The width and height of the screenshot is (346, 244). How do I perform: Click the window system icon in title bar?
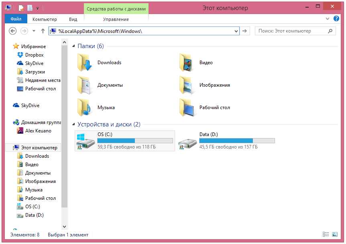click(x=8, y=8)
